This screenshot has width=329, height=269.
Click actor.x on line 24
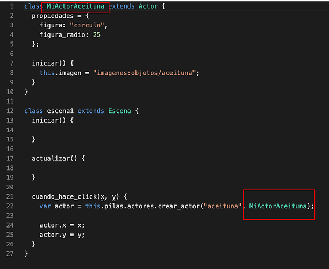click(51, 225)
